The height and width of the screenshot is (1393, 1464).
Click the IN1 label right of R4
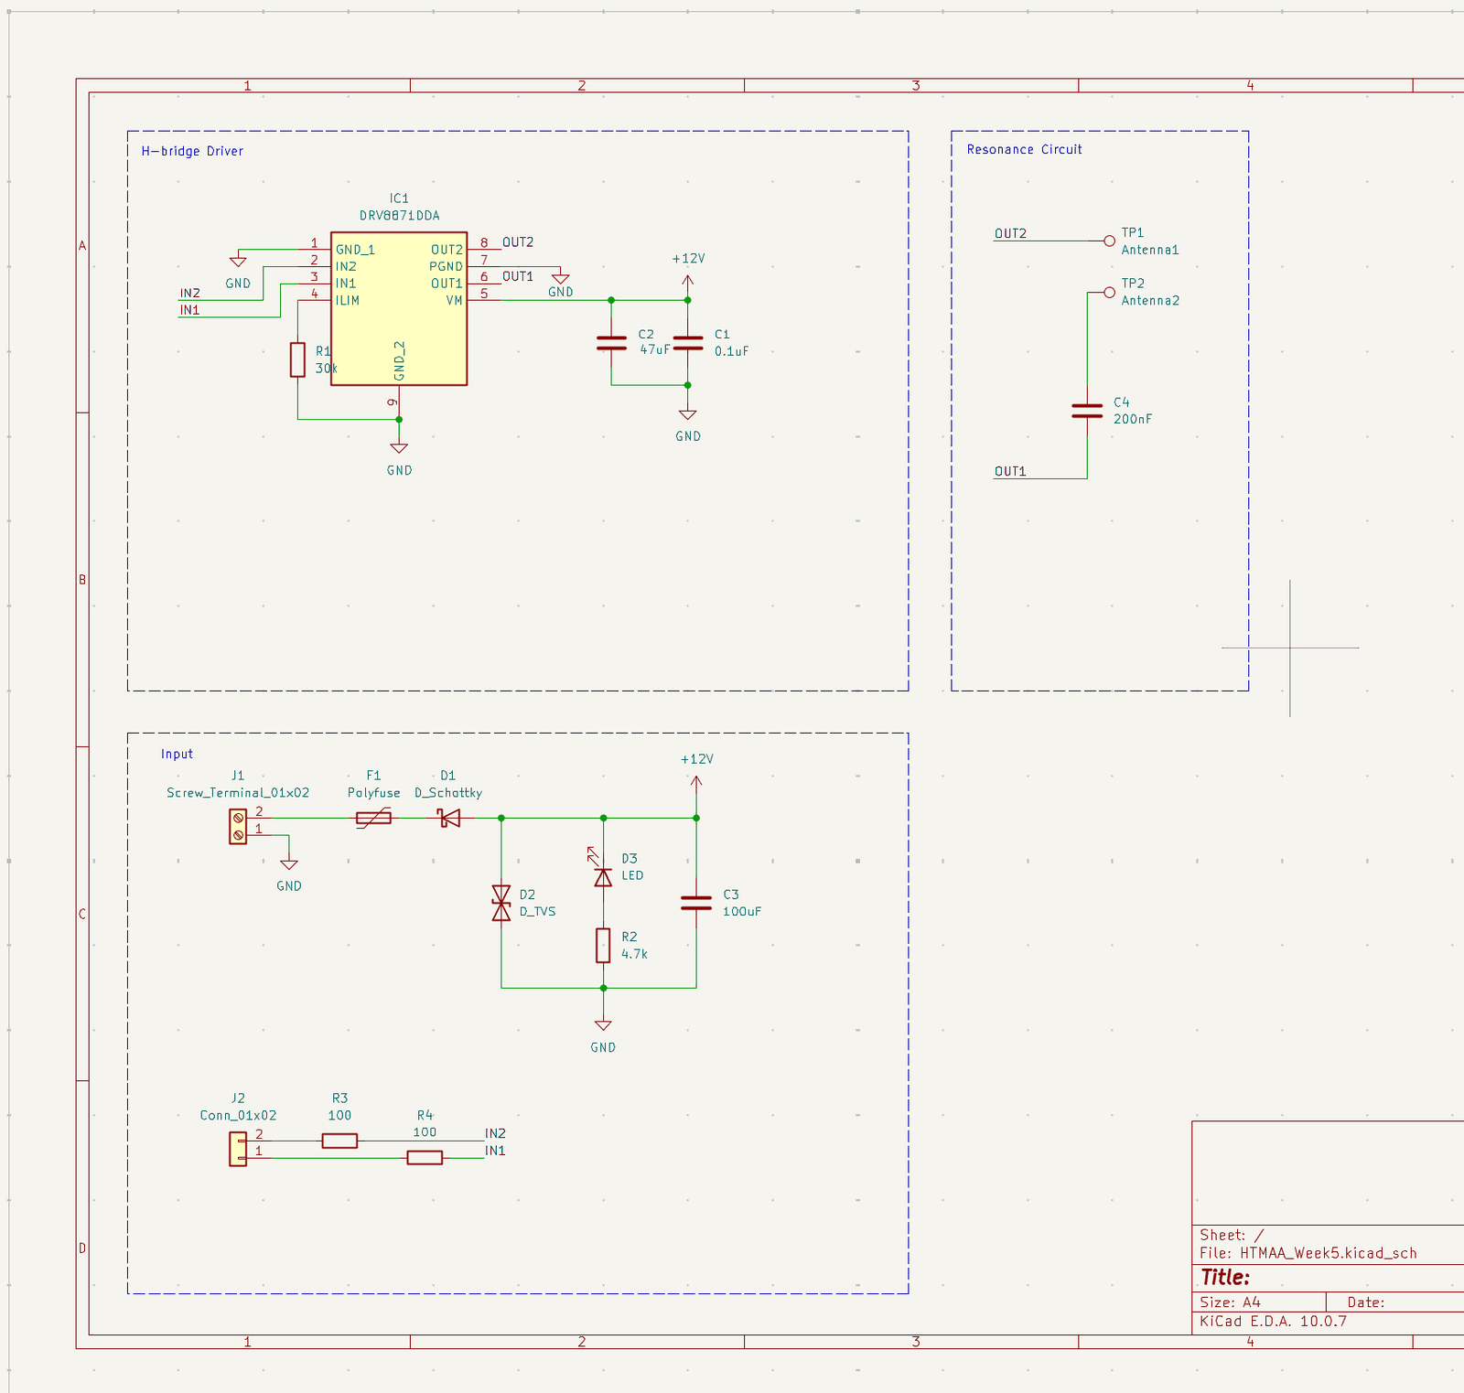click(x=495, y=1151)
